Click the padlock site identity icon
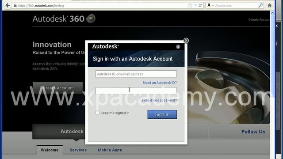283x159 pixels. 15,6
